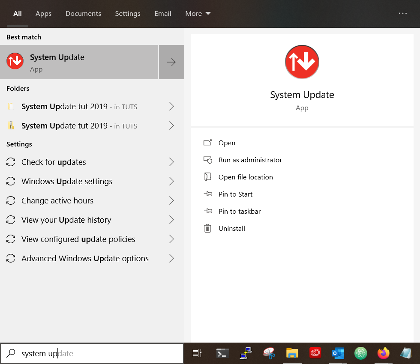Screen dimensions: 420x364
Task: Expand System Update details arrow
Action: [171, 62]
